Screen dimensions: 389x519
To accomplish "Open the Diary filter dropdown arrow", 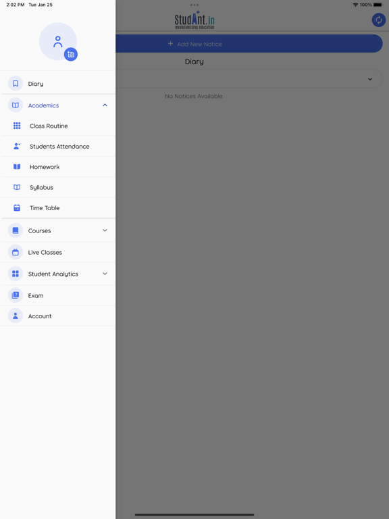I will (x=370, y=79).
